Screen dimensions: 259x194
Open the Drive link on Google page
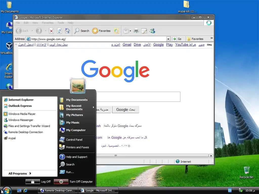[137, 45]
